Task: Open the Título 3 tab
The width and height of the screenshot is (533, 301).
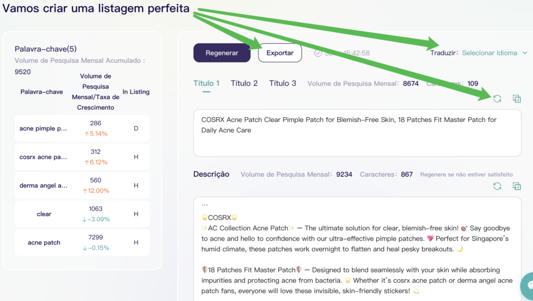Action: [x=283, y=83]
